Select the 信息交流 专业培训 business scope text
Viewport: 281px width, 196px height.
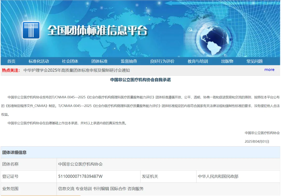coord(101,189)
